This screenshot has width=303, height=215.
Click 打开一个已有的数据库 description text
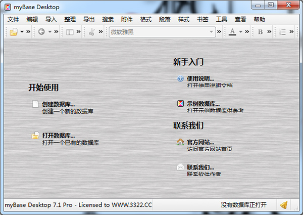click(71, 143)
